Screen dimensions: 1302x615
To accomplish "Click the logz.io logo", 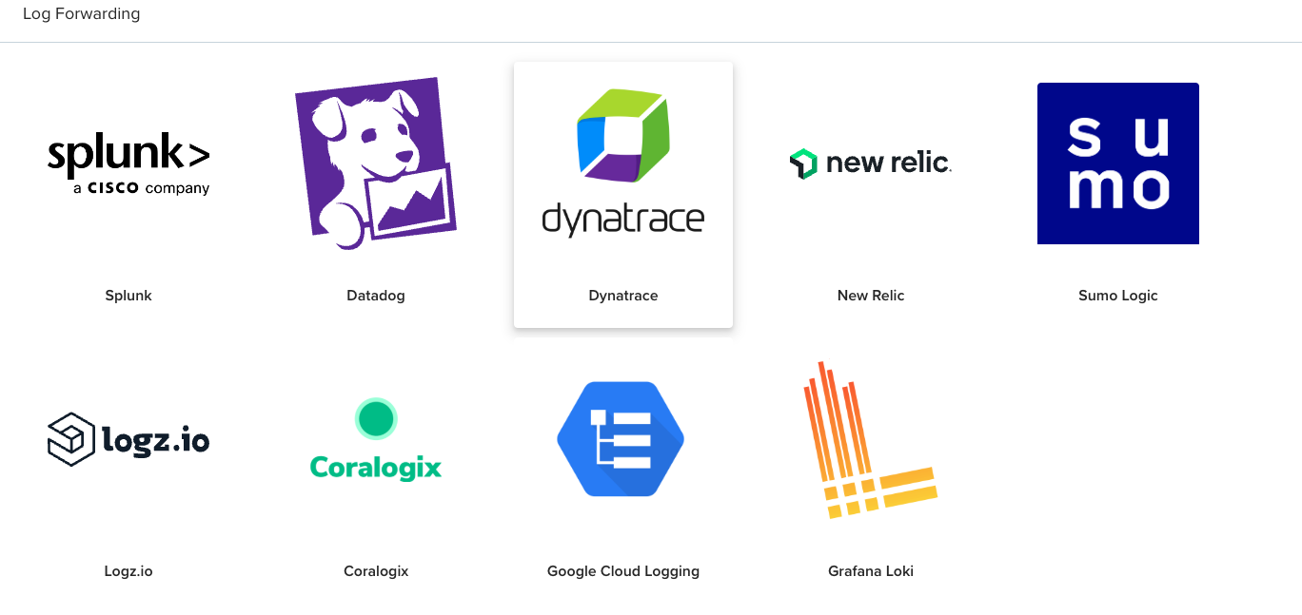I will coord(128,439).
